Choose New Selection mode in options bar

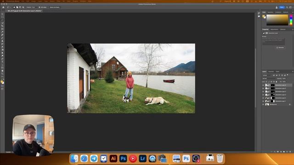(x=14, y=7)
